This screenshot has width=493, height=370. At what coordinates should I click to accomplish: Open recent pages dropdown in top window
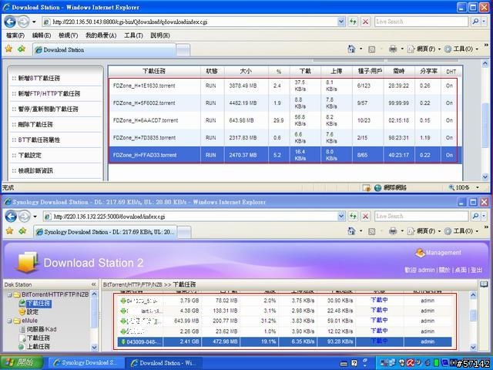(34, 22)
